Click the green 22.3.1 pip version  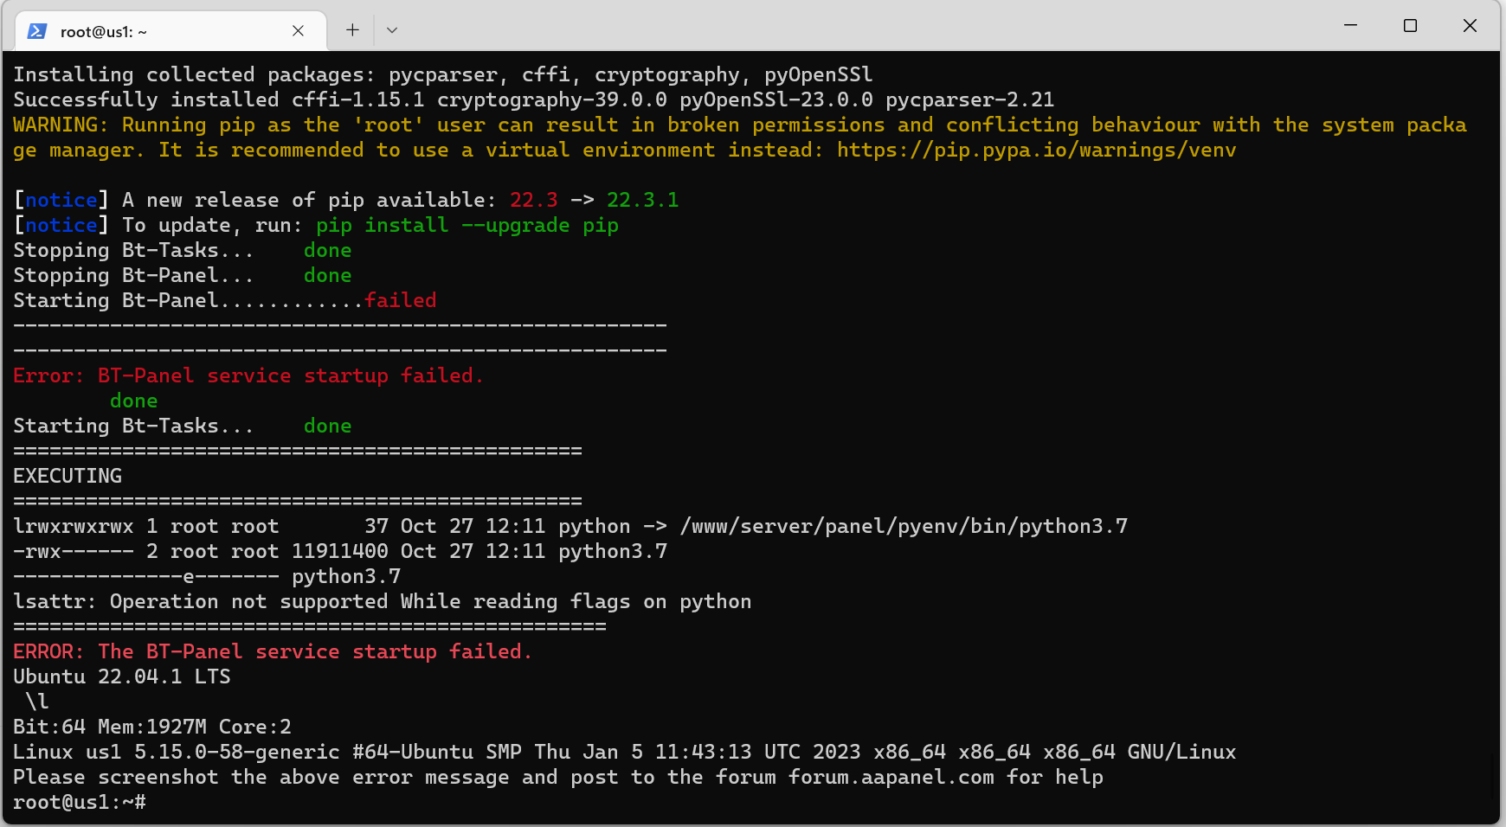pyautogui.click(x=642, y=201)
